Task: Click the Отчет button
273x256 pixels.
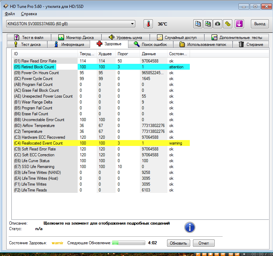Action: click(204, 243)
